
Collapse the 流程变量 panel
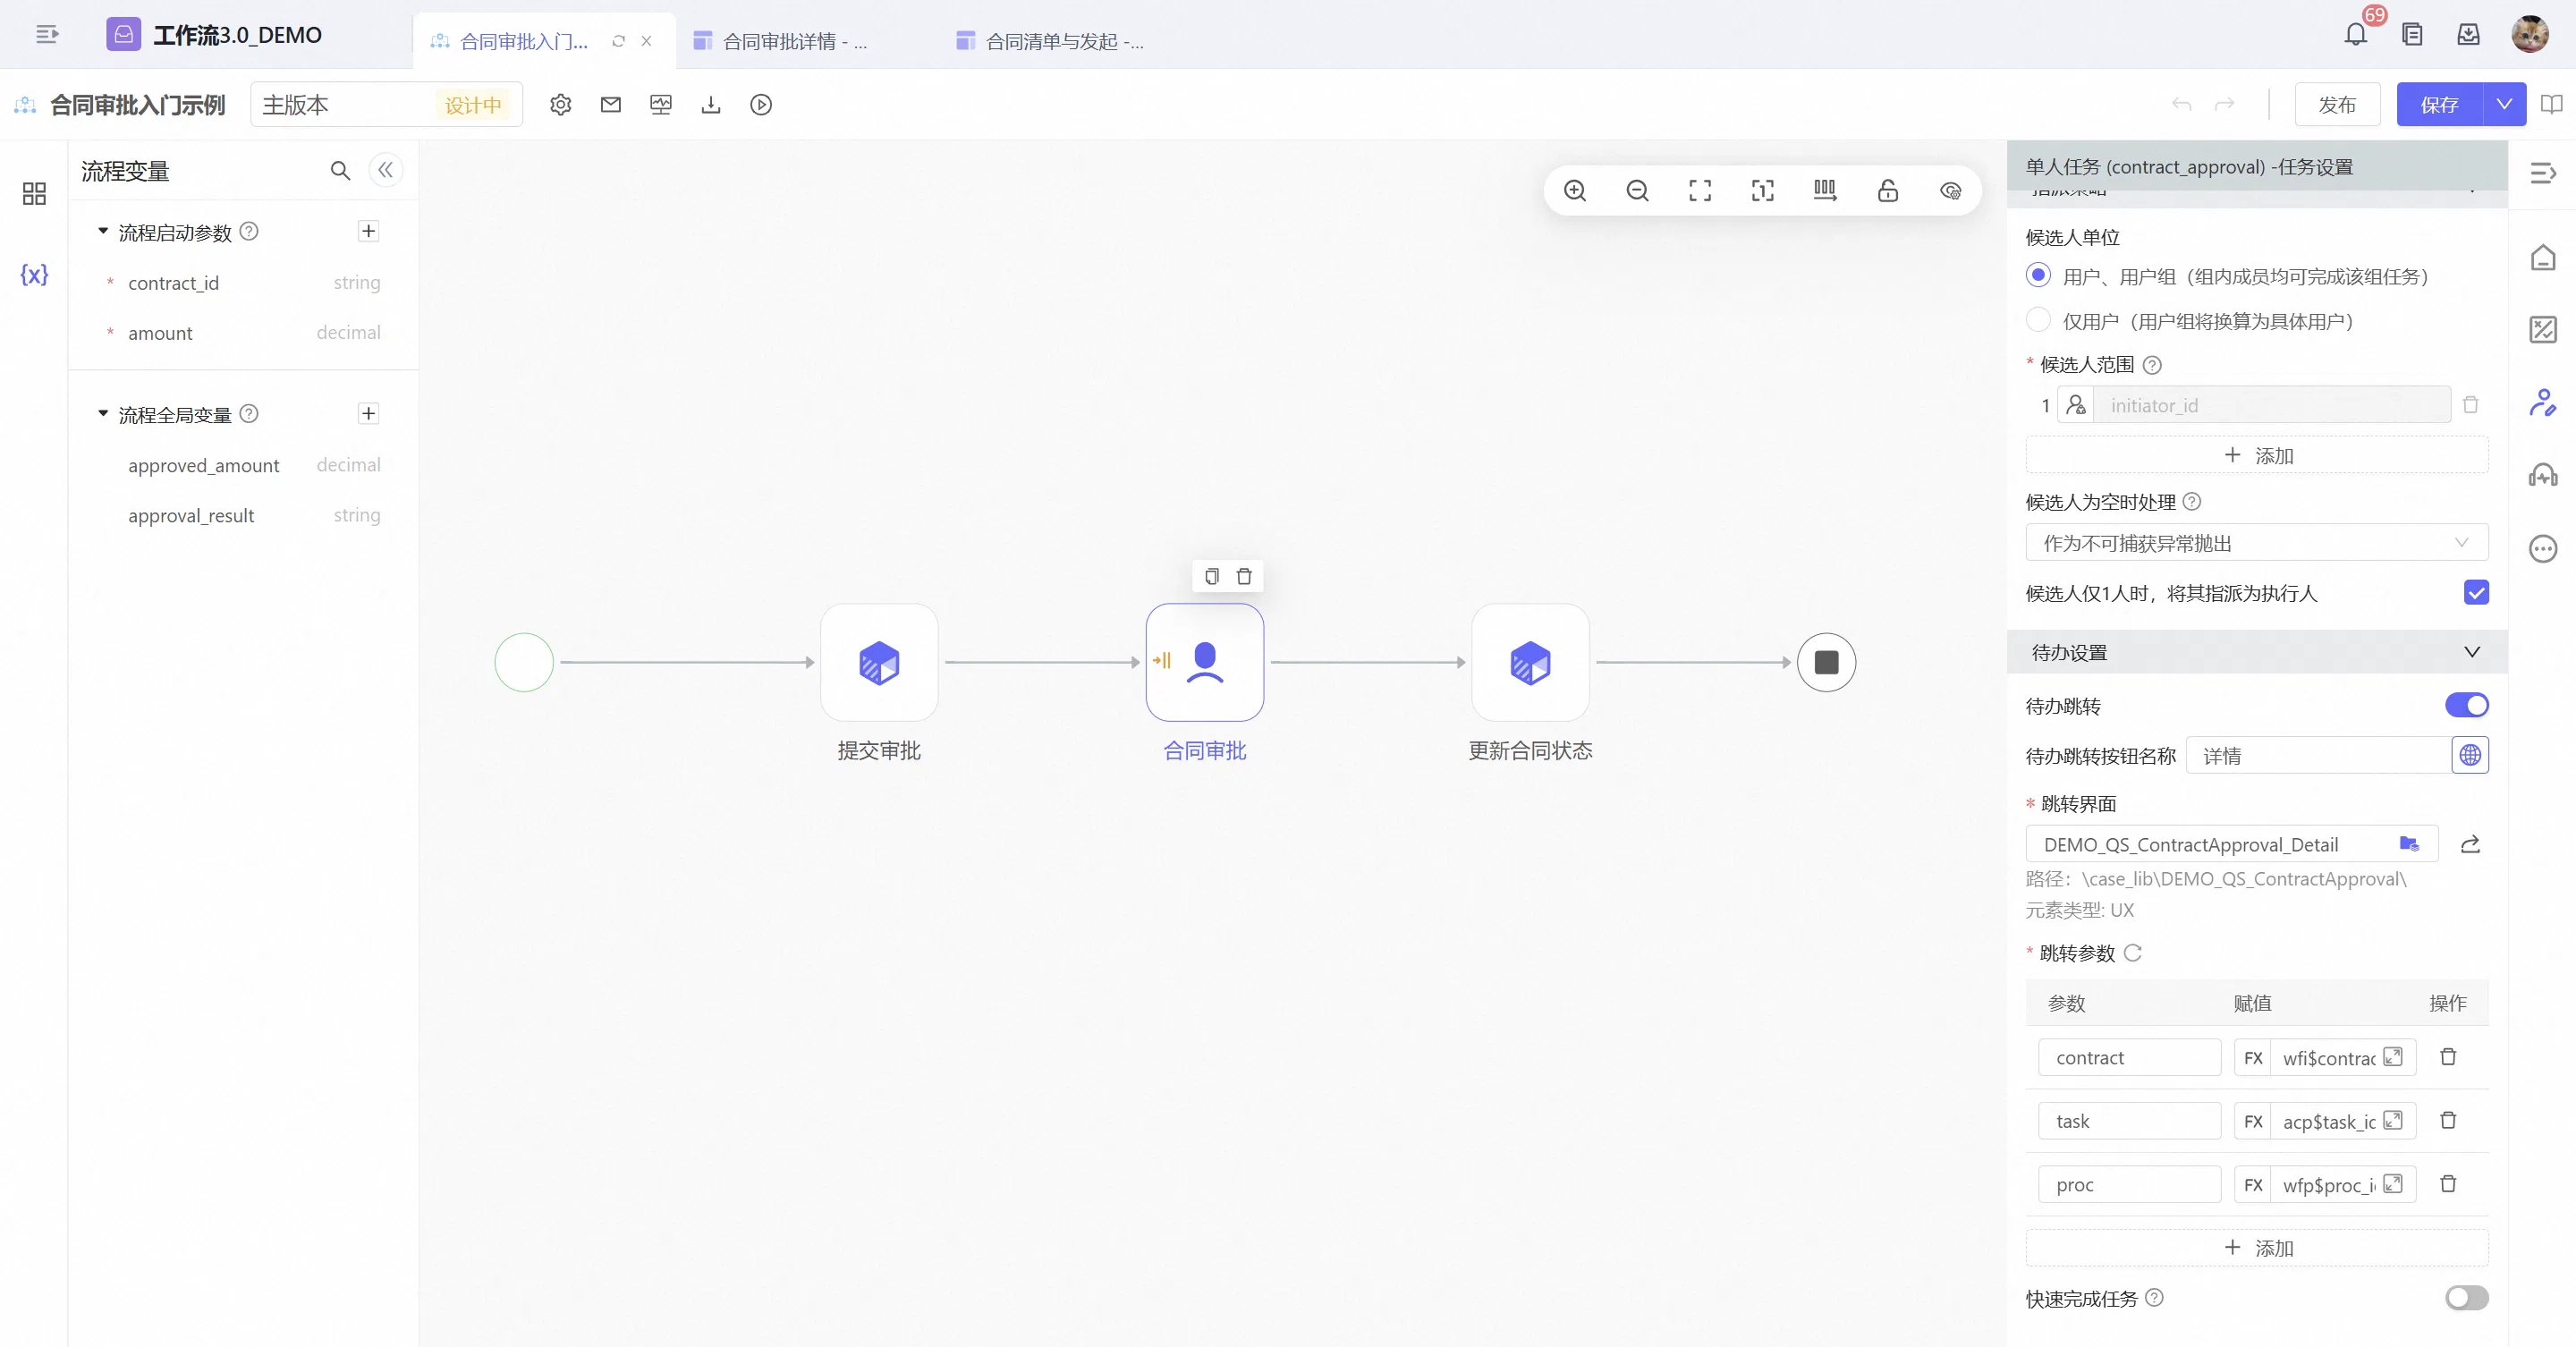[x=386, y=171]
